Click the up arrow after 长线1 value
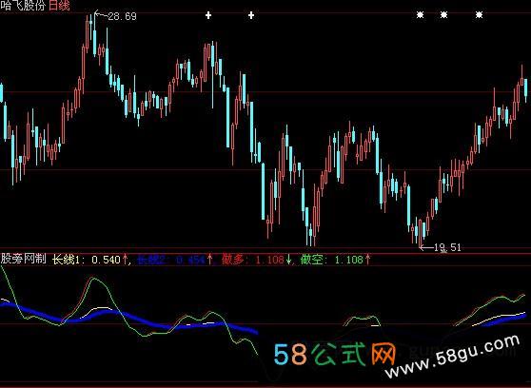This screenshot has width=531, height=388. coord(125,260)
